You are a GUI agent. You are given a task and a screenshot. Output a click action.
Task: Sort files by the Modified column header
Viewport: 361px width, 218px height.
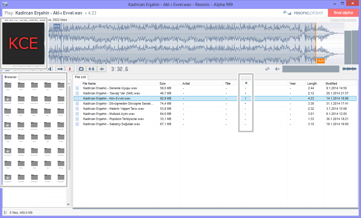click(x=331, y=83)
